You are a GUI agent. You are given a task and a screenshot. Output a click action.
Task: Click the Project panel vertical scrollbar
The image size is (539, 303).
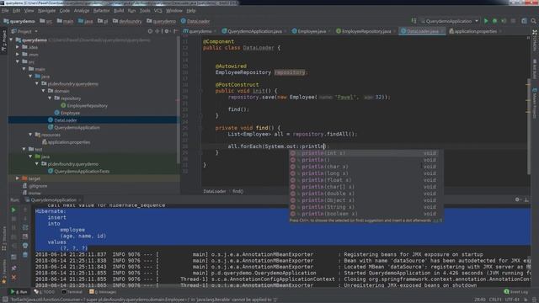click(x=179, y=99)
